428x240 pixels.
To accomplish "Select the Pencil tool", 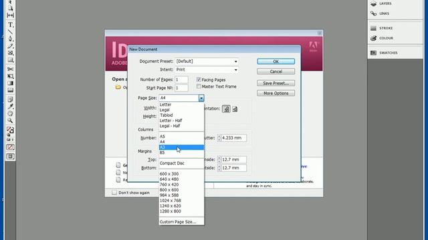I will tap(11, 46).
